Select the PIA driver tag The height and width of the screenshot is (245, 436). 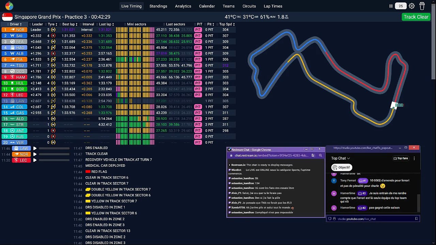pyautogui.click(x=14, y=59)
